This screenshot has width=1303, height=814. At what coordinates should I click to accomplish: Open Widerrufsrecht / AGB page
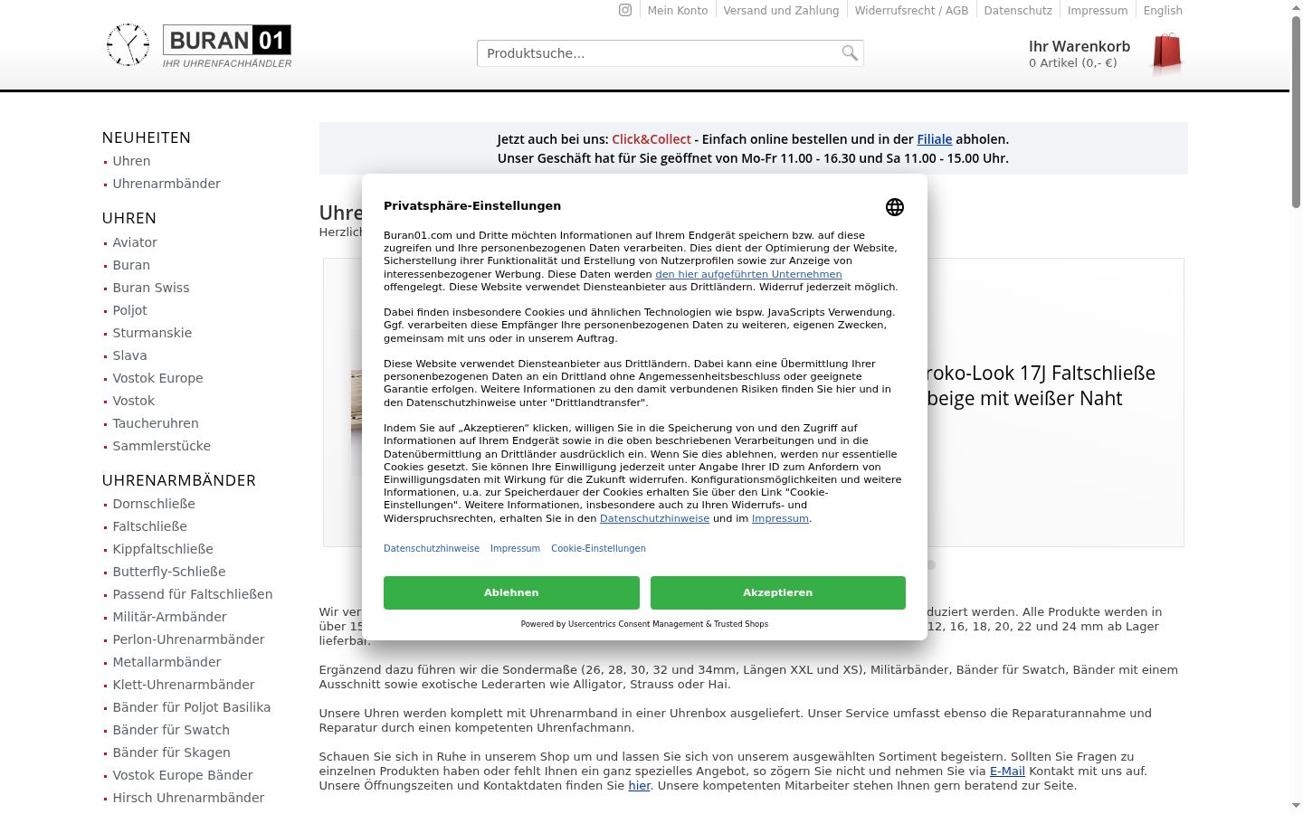911,11
